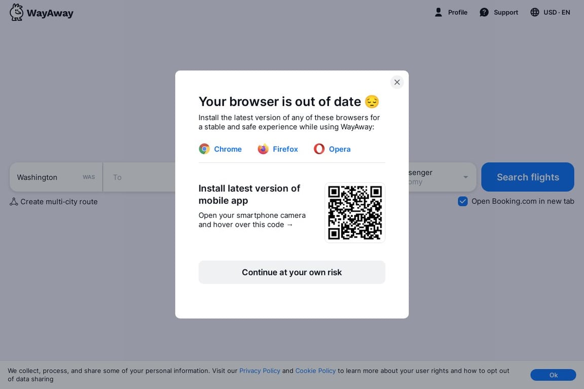This screenshot has width=584, height=389.
Task: Click the Support question bubble icon
Action: (484, 12)
